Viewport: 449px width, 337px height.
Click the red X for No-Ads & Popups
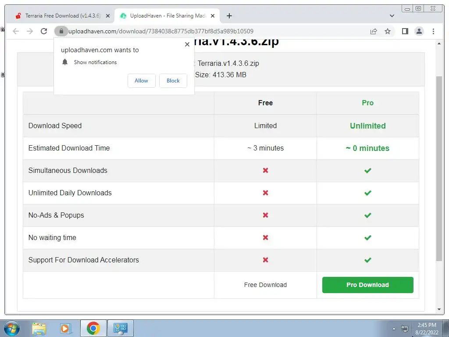(x=265, y=215)
